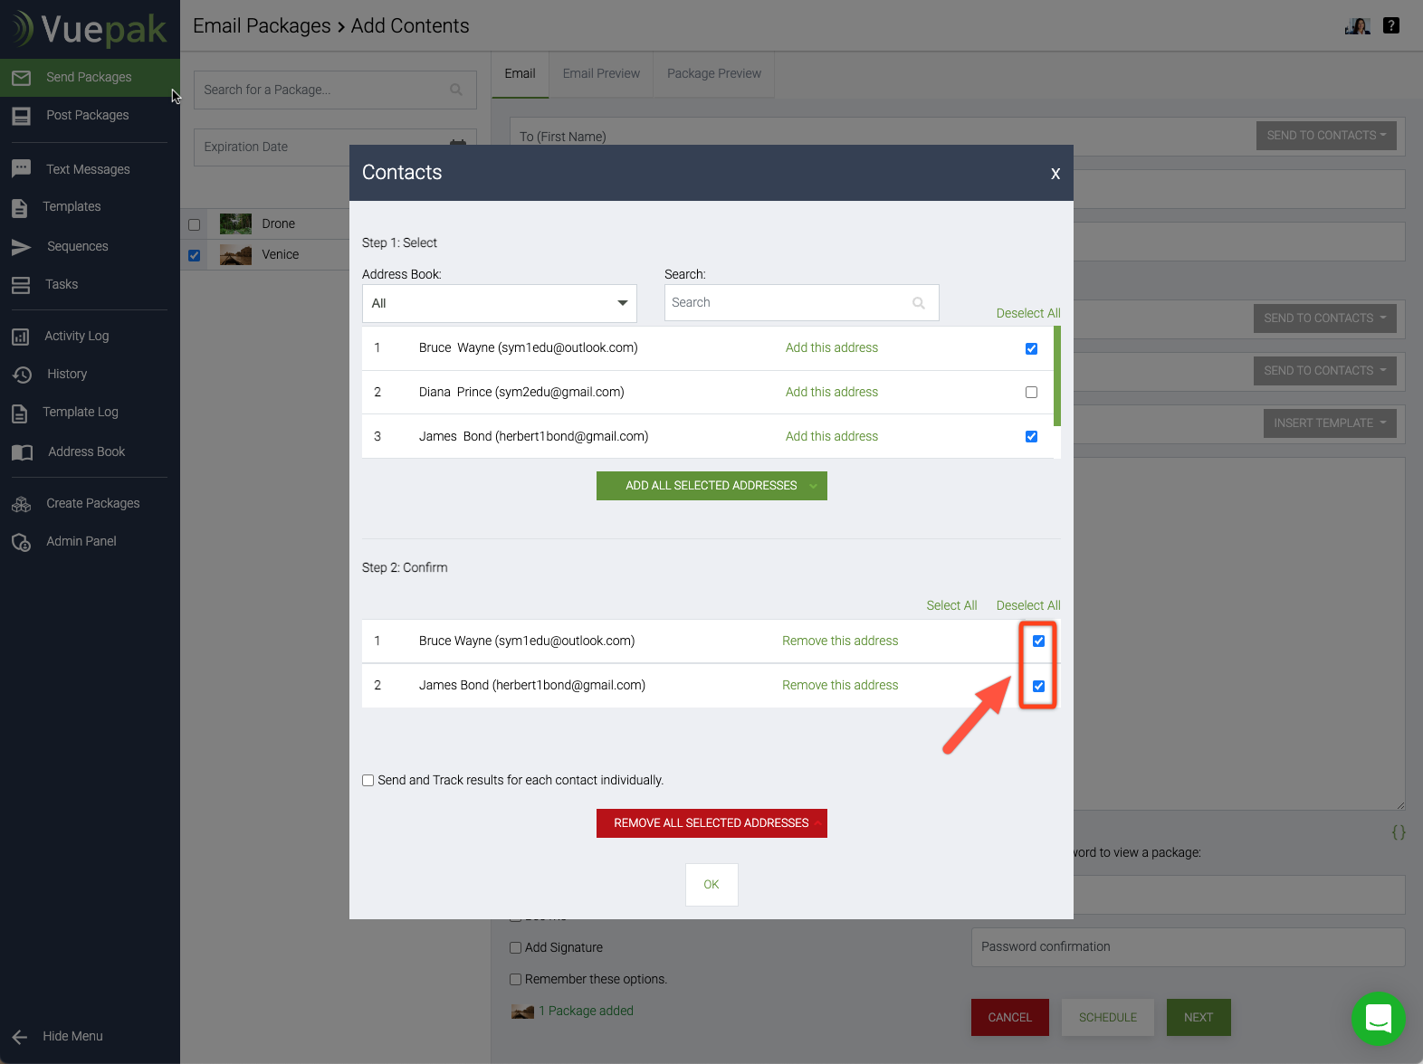Check Diana Prince checkbox
The width and height of the screenshot is (1423, 1064).
1031,392
